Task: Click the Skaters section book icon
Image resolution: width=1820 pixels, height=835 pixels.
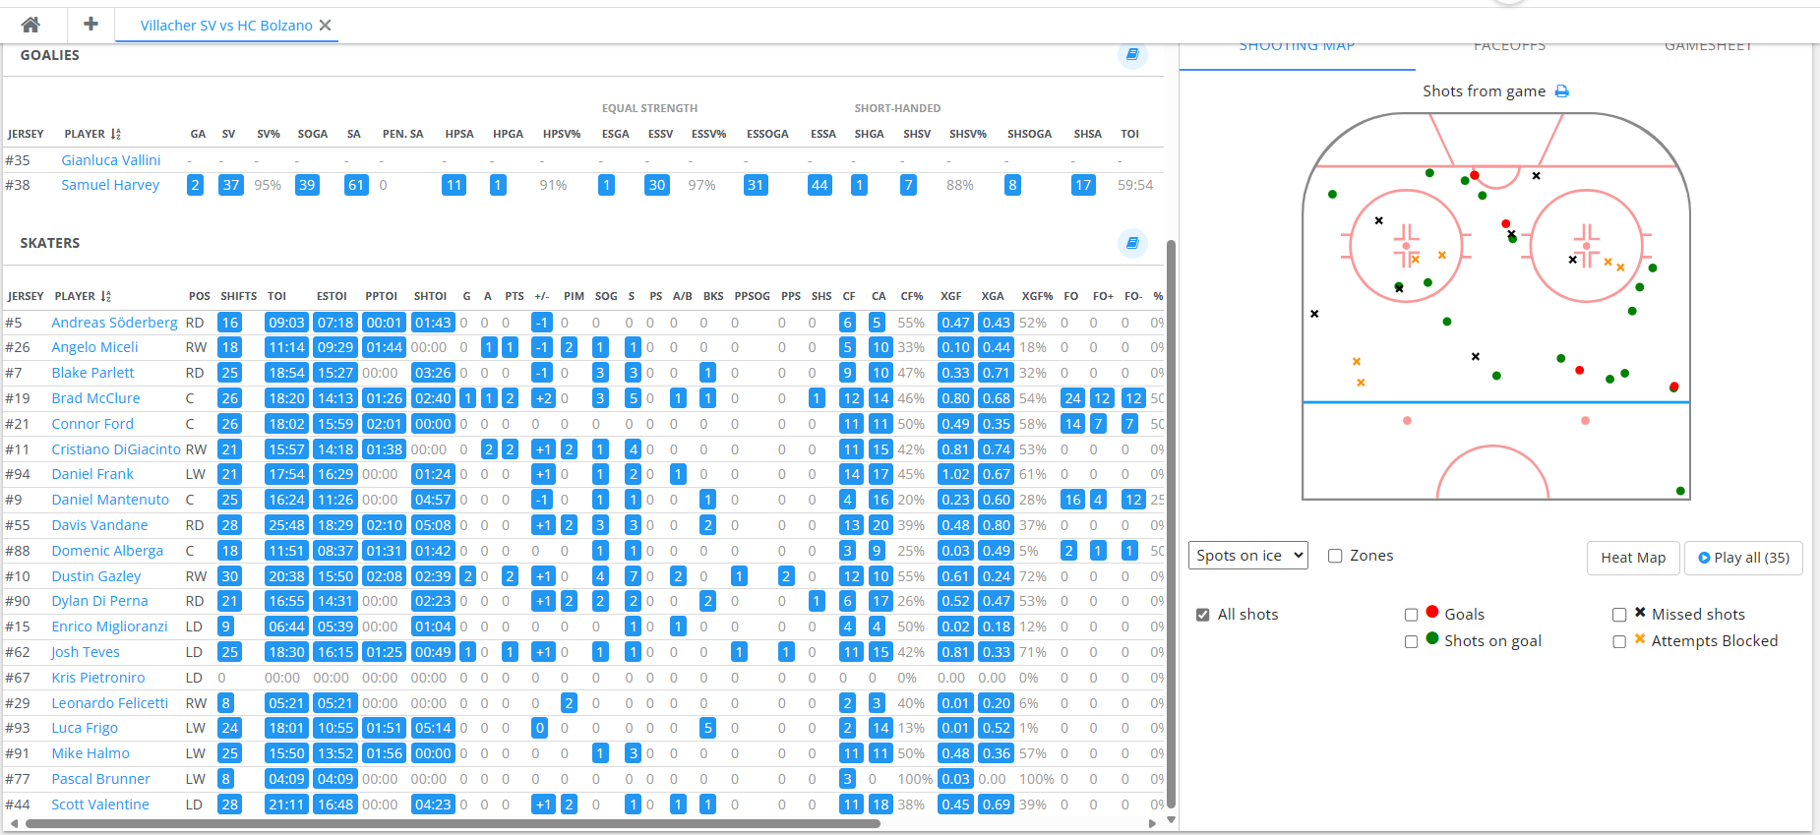Action: coord(1132,243)
